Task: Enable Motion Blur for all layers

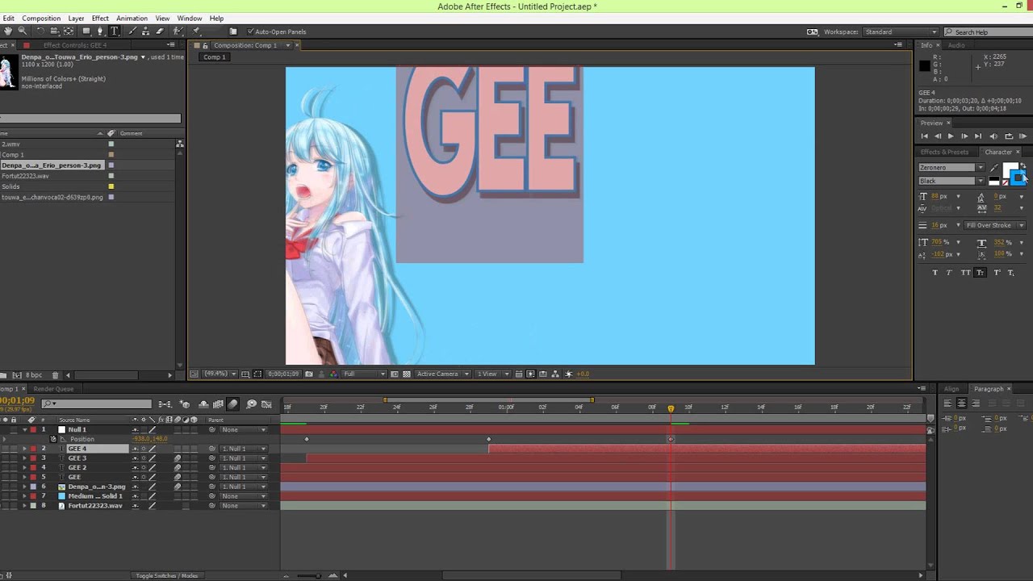Action: click(x=233, y=404)
